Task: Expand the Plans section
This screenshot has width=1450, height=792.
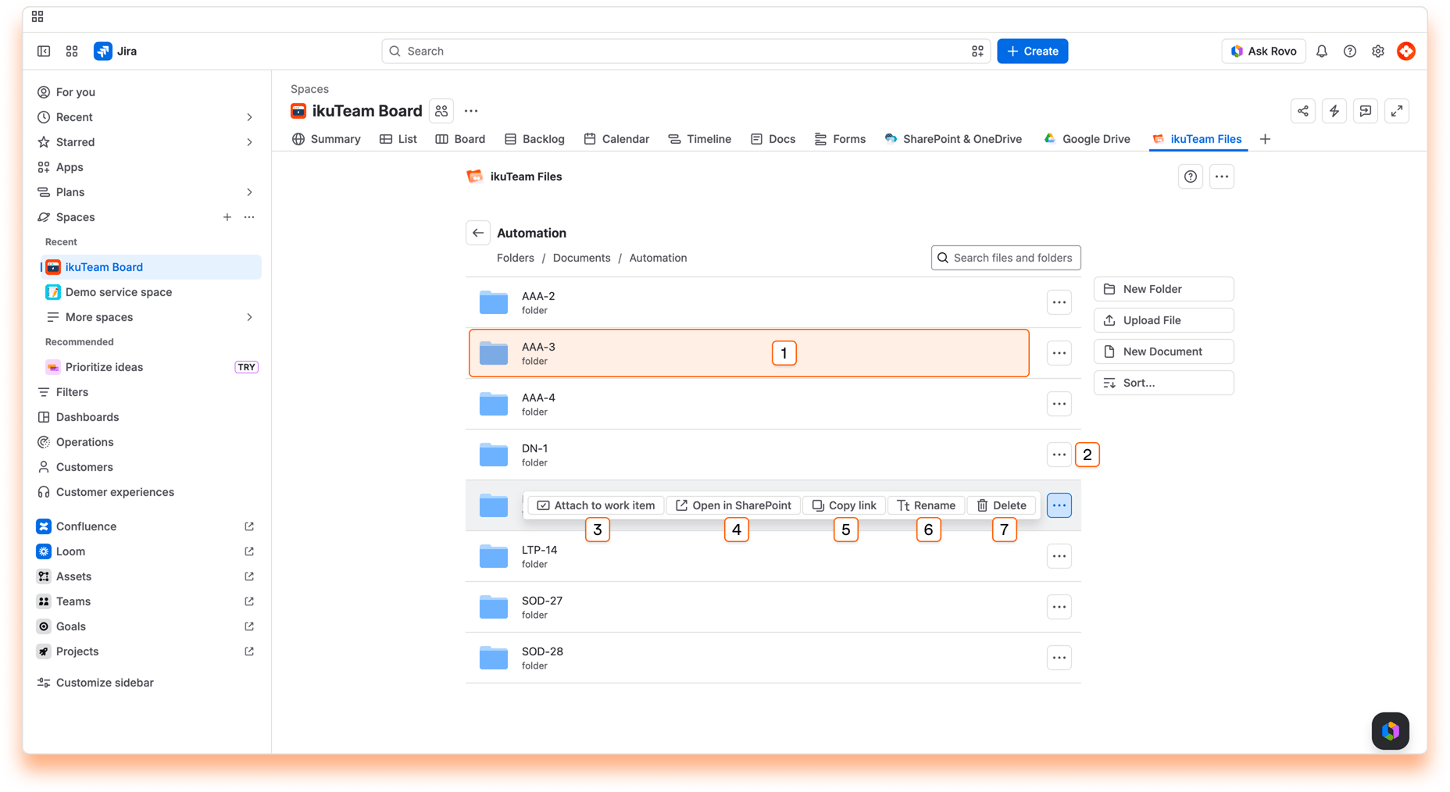Action: pyautogui.click(x=249, y=192)
